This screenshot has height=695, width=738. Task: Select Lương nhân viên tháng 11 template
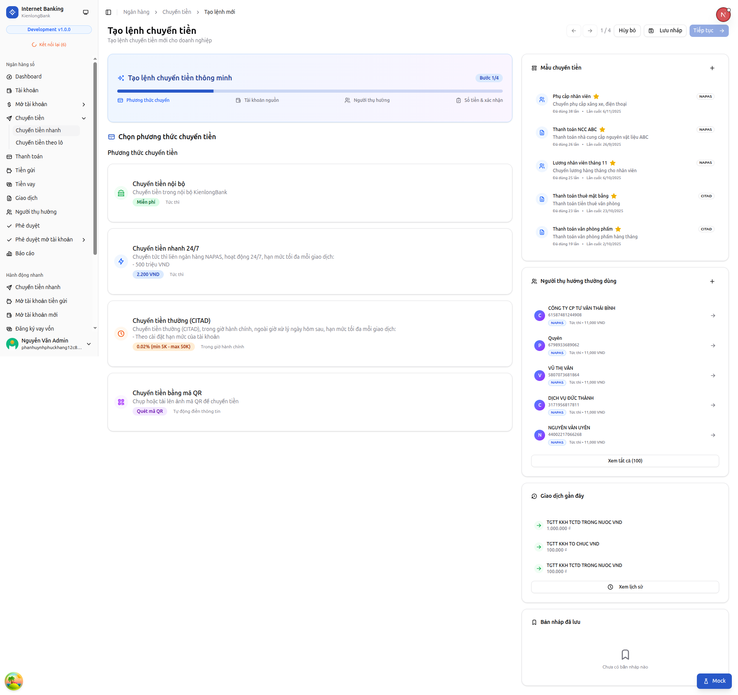click(625, 170)
